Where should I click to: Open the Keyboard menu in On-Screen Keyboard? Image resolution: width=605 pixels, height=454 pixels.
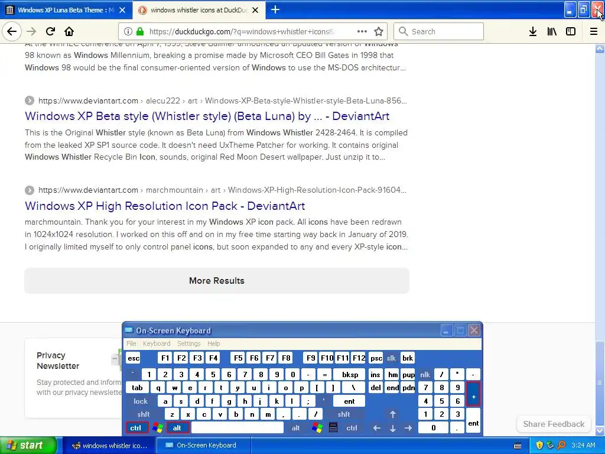point(156,343)
